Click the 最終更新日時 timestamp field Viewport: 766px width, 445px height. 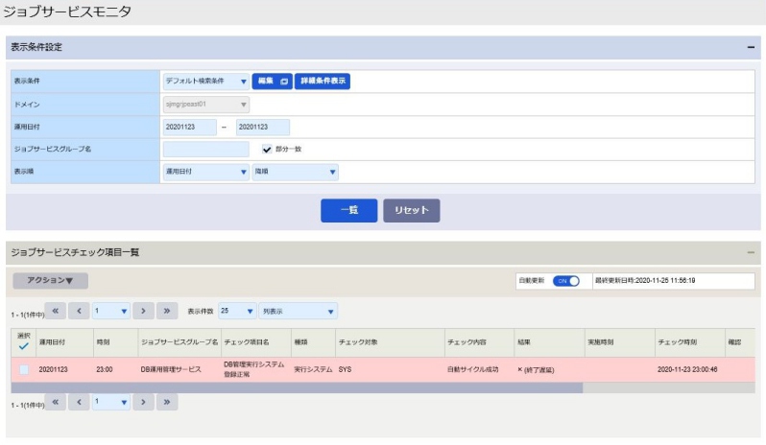pos(674,281)
